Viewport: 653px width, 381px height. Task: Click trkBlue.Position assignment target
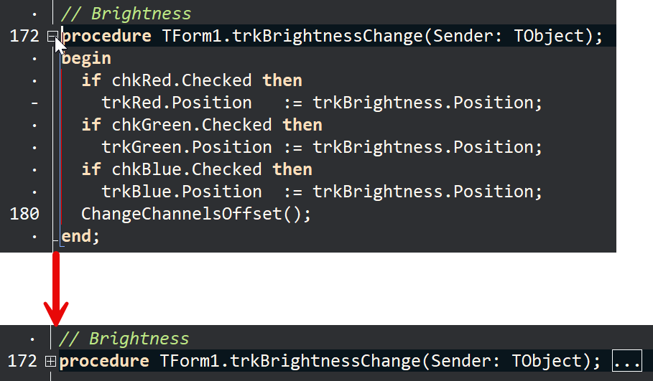tap(182, 192)
